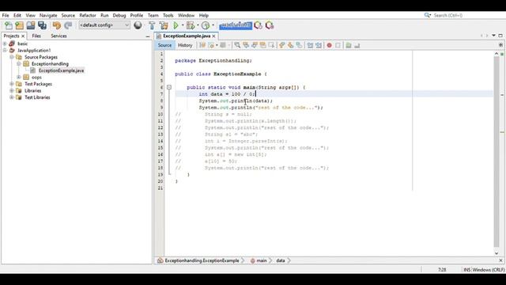The height and width of the screenshot is (285, 506).
Task: Open the Run Project dropdown arrow
Action: pos(183,25)
